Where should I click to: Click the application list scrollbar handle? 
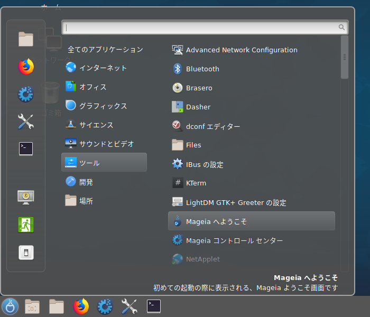pos(345,57)
